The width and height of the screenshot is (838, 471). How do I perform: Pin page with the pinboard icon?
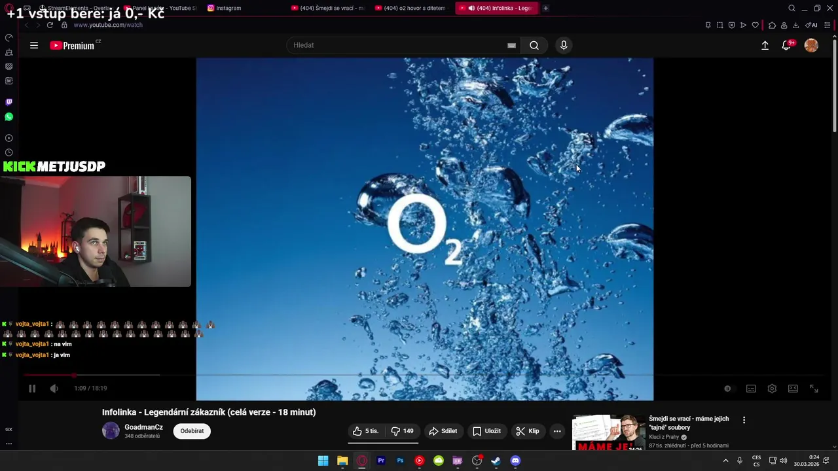coord(708,25)
